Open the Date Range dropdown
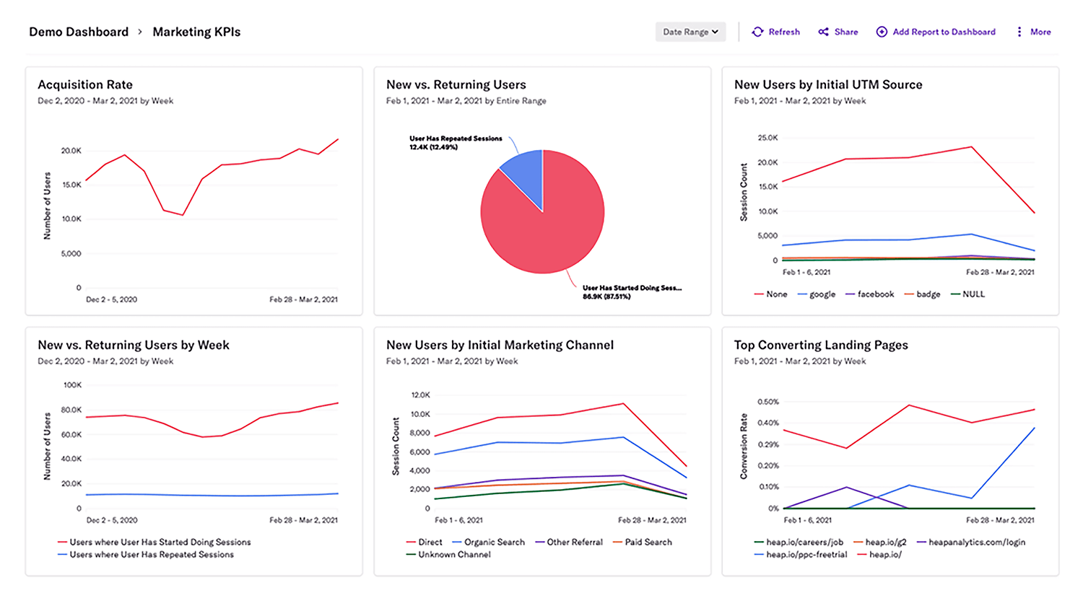Screen dimensions: 1083x598 [x=690, y=32]
